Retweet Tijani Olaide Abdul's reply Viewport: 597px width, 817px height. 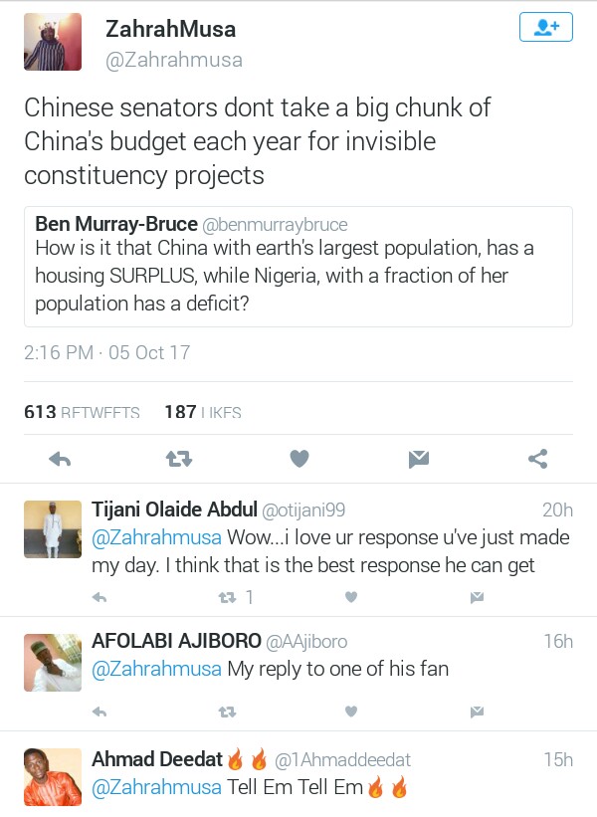tap(228, 597)
